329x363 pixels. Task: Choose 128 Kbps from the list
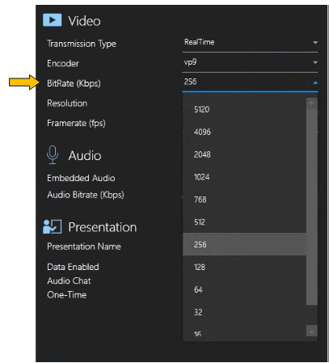pos(244,267)
